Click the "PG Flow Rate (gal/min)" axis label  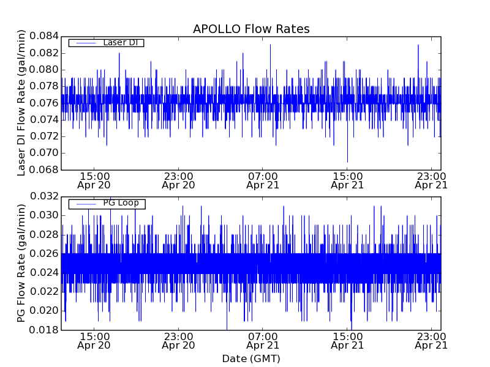[x=21, y=264]
